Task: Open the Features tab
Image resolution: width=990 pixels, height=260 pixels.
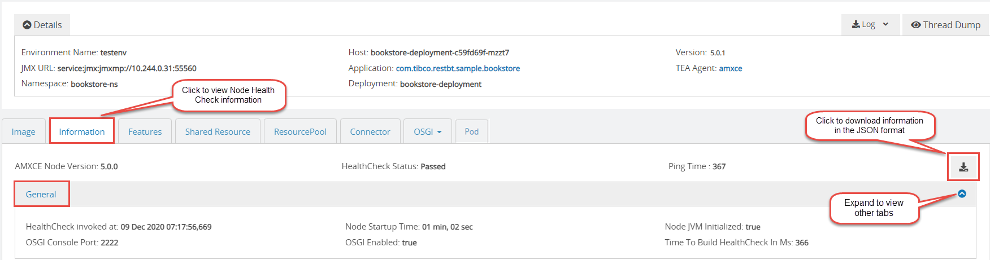Action: tap(145, 131)
